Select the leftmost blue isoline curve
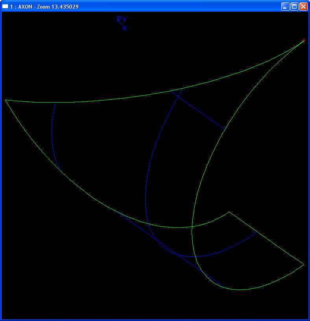310x321 pixels. 52,134
